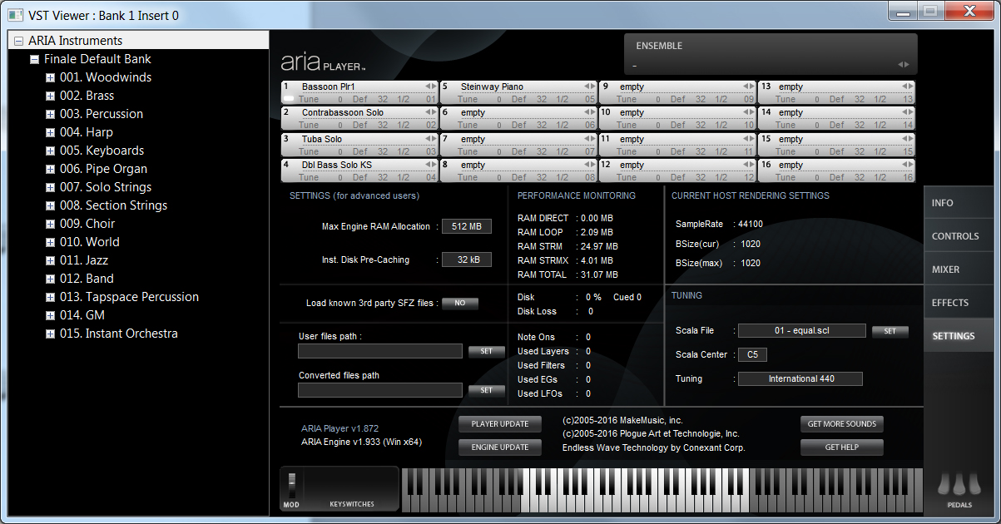The width and height of the screenshot is (1001, 524).
Task: Switch to the Mixer tab
Action: pyautogui.click(x=945, y=269)
